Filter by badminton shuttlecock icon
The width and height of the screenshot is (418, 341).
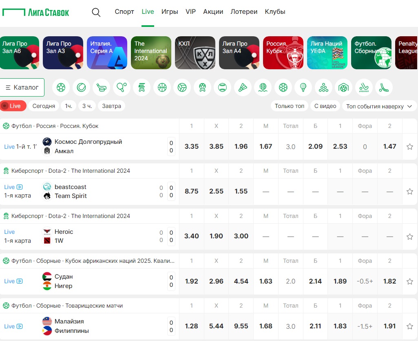click(243, 87)
